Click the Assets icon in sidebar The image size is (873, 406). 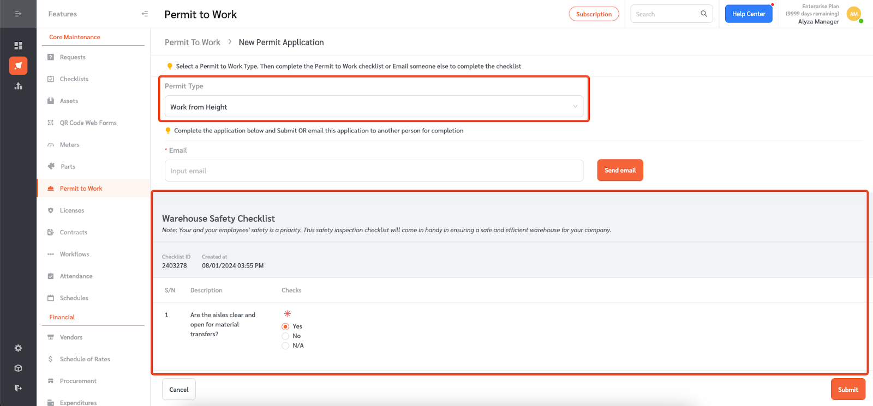point(51,100)
